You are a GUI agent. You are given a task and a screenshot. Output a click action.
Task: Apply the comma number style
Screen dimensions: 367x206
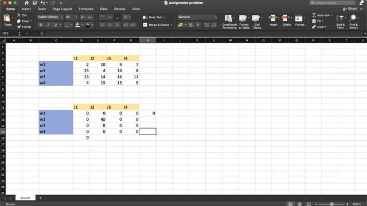(x=198, y=25)
